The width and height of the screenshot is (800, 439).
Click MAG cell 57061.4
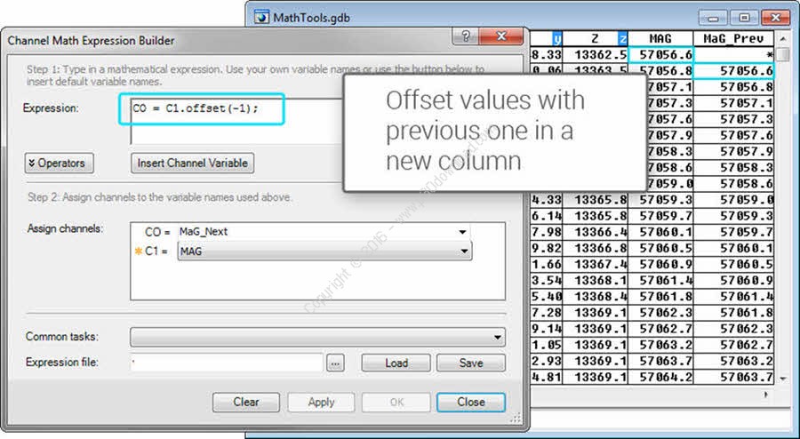[660, 281]
